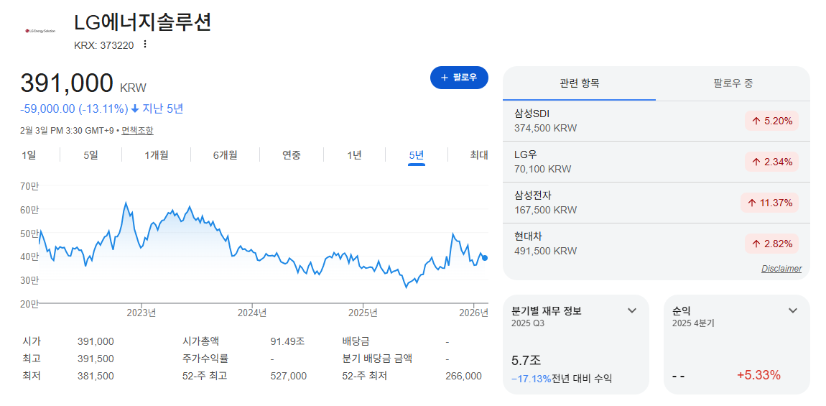Click the 2.82% change badge for 현대차

tap(771, 244)
